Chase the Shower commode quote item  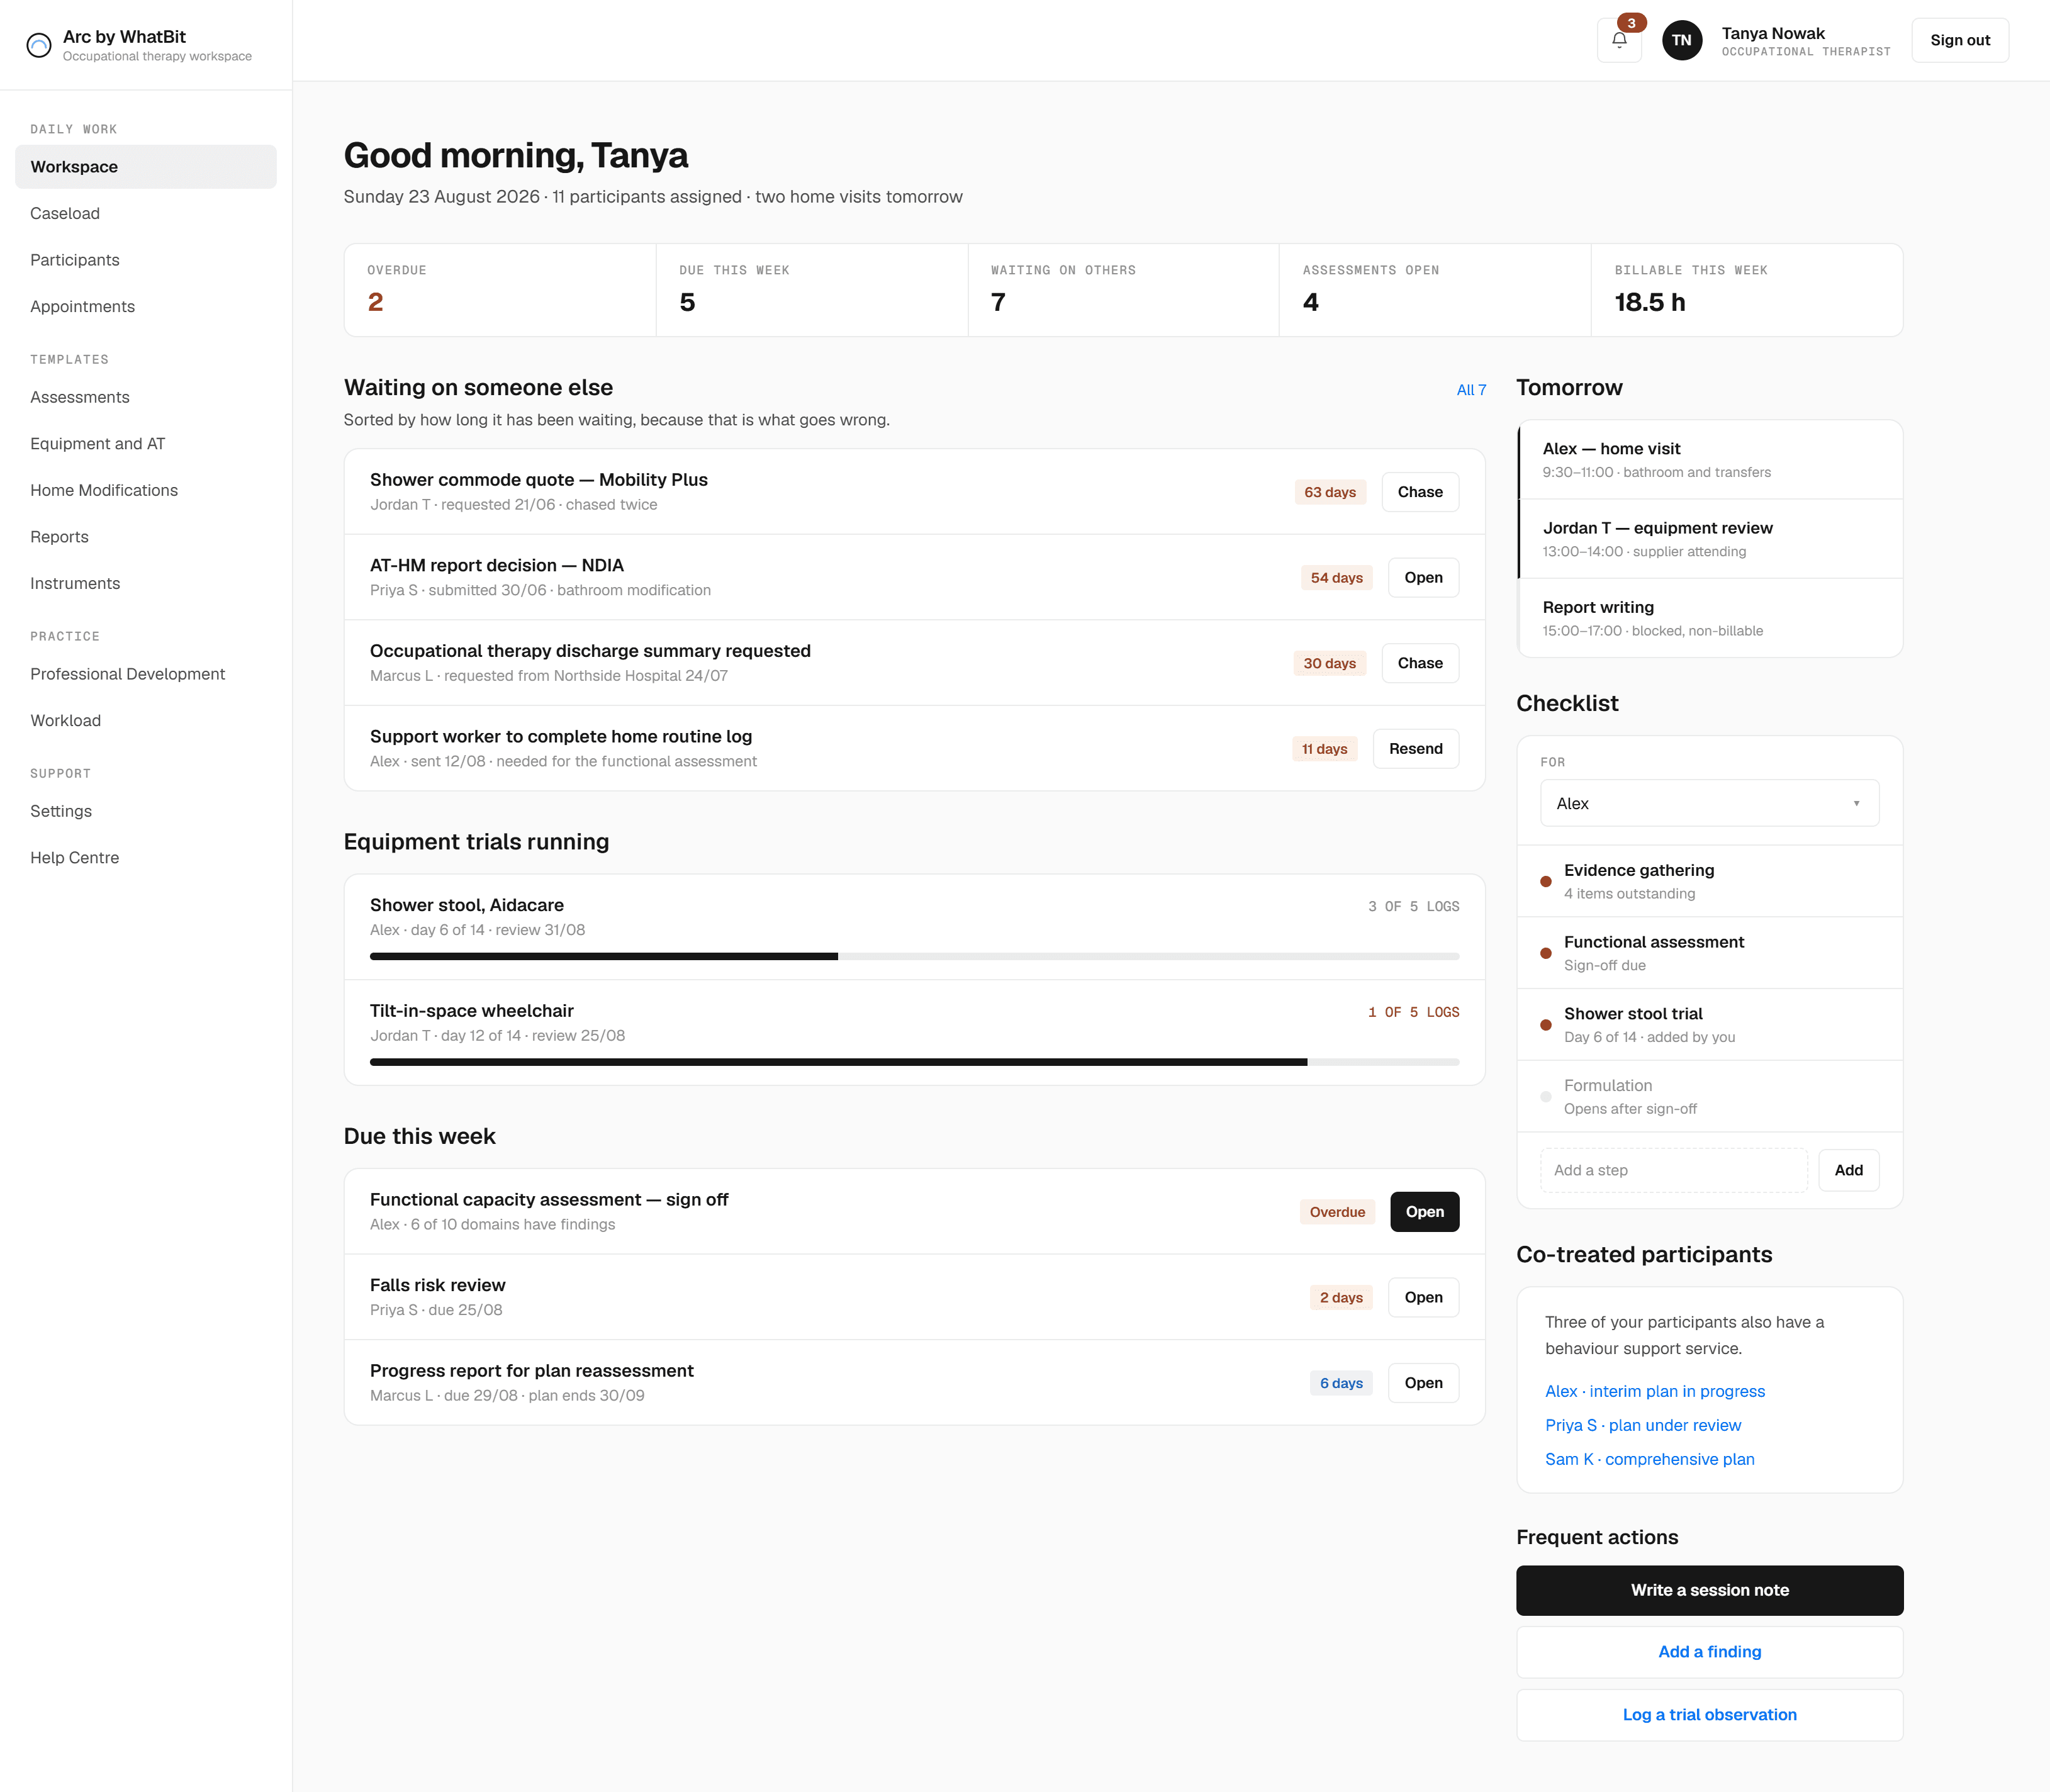[1419, 492]
